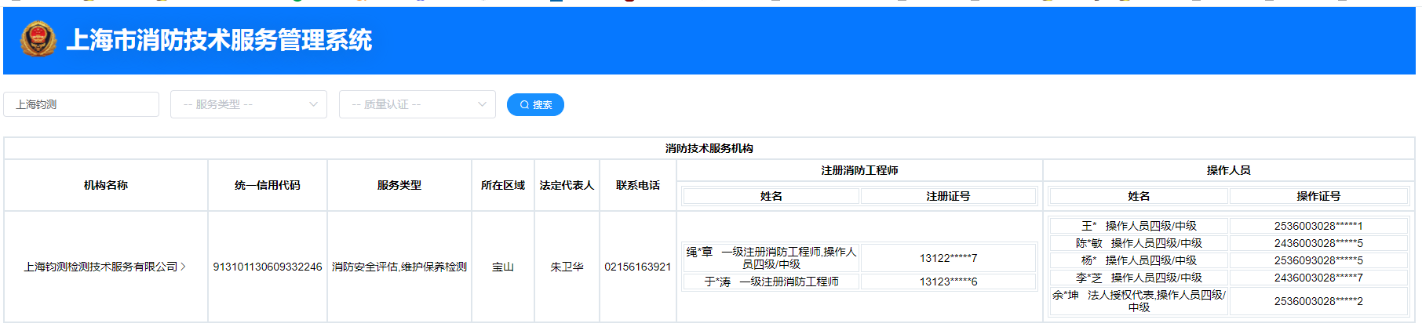
Task: Open 上海钧测检测技术服务有限公司 details link
Action: click(101, 267)
